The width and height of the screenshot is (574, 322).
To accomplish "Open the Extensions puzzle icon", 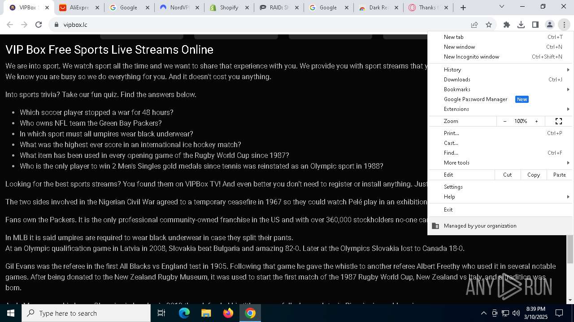I will tap(507, 25).
